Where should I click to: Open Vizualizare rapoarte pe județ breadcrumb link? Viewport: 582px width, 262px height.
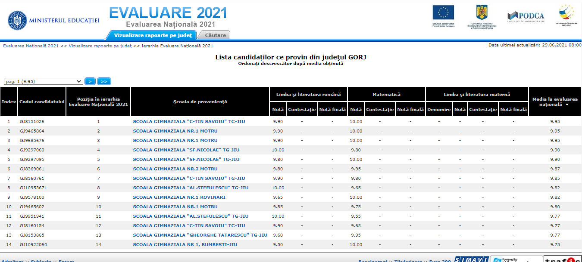click(x=100, y=46)
